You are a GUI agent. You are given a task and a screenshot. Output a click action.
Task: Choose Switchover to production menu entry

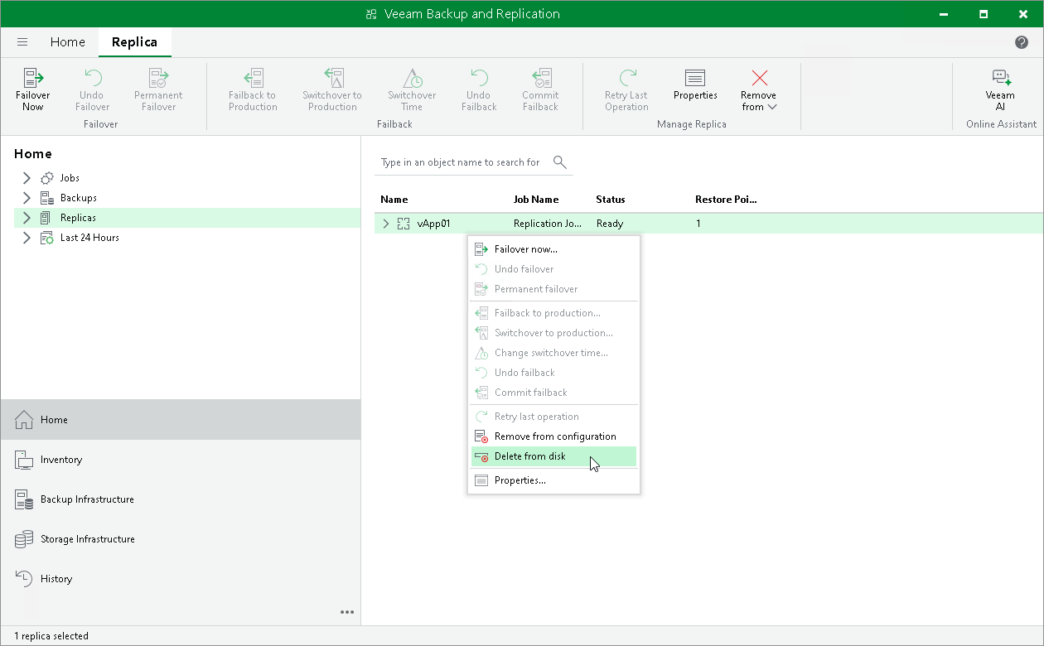click(x=553, y=333)
